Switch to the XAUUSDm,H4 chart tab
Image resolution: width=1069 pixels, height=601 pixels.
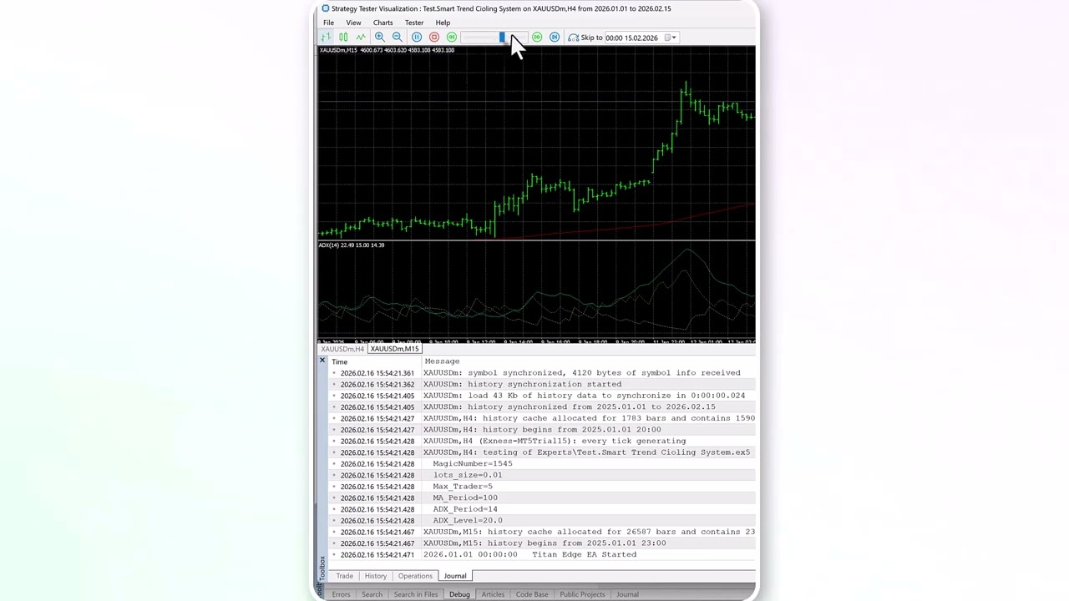342,349
